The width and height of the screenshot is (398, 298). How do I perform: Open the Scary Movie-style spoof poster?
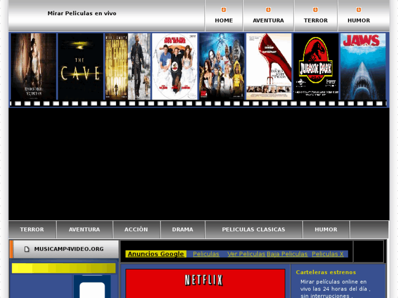[x=222, y=67]
